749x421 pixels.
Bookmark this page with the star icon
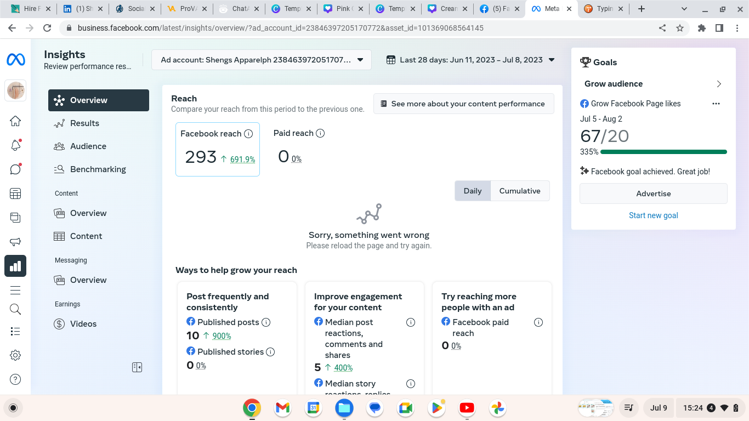click(x=680, y=28)
